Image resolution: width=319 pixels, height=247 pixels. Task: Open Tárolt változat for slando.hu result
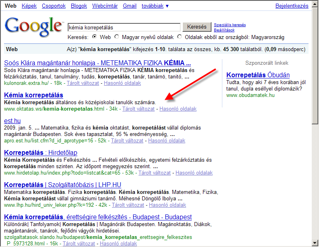click(79, 243)
